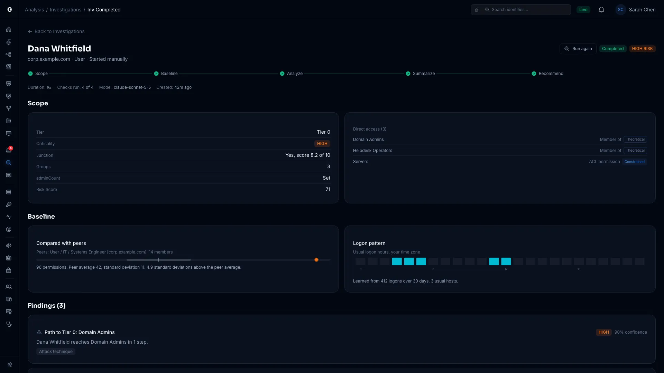Click the Attack technique tag
This screenshot has height=373, width=664.
tap(56, 352)
